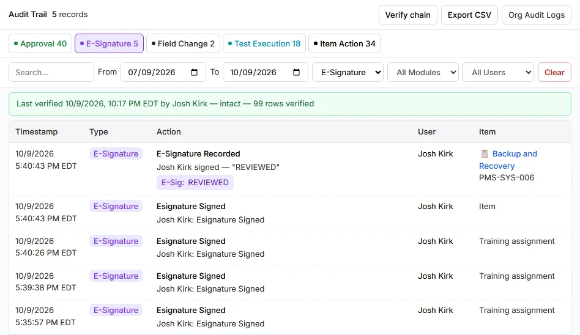Filter by Approval 40 chip
The width and height of the screenshot is (580, 335).
point(40,43)
